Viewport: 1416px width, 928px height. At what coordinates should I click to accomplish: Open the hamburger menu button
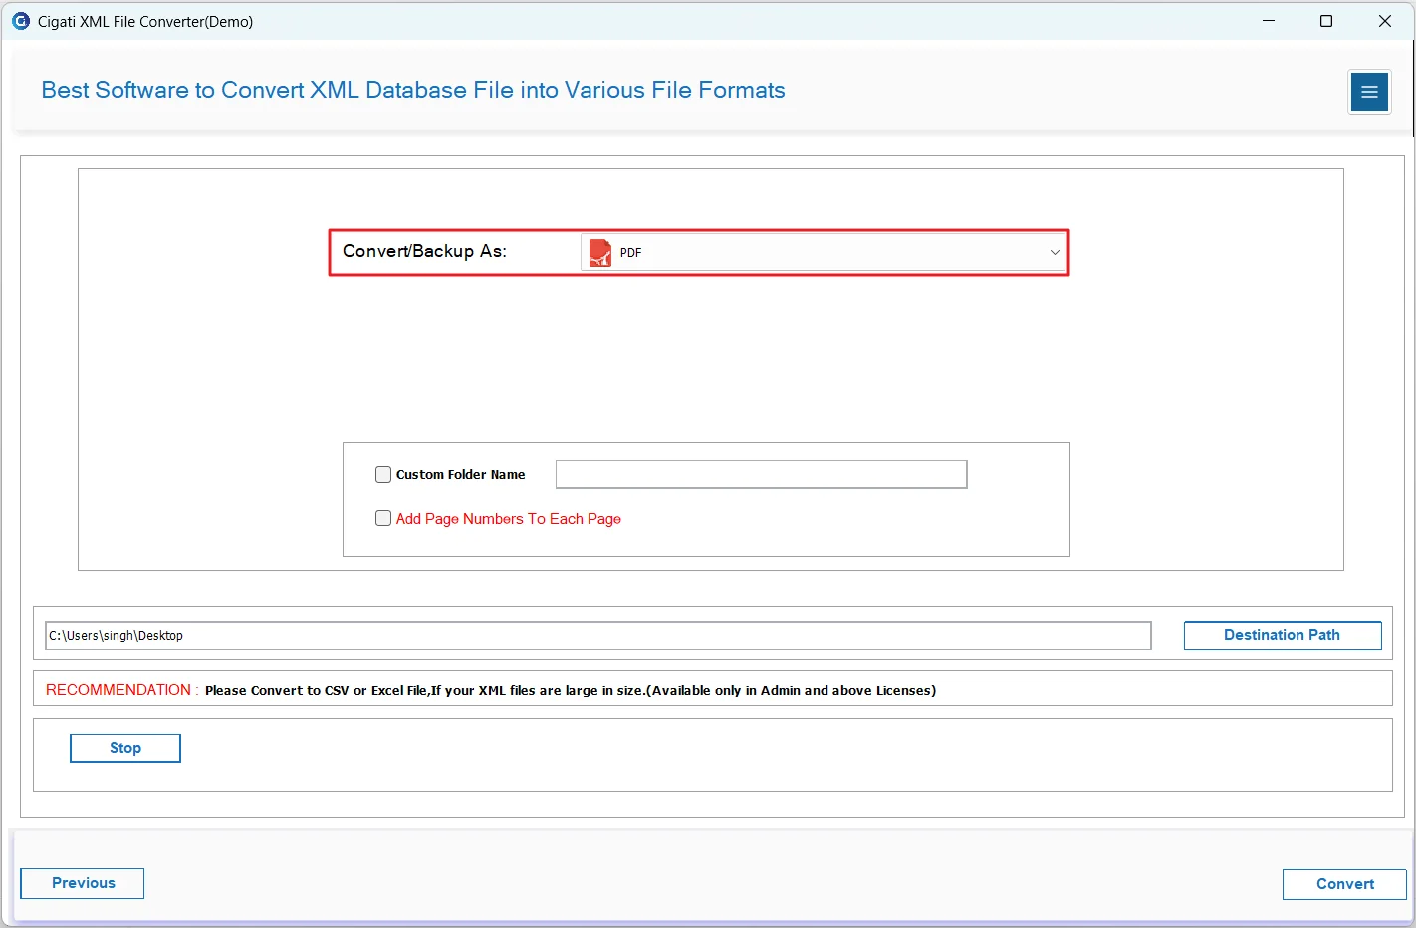[1369, 92]
